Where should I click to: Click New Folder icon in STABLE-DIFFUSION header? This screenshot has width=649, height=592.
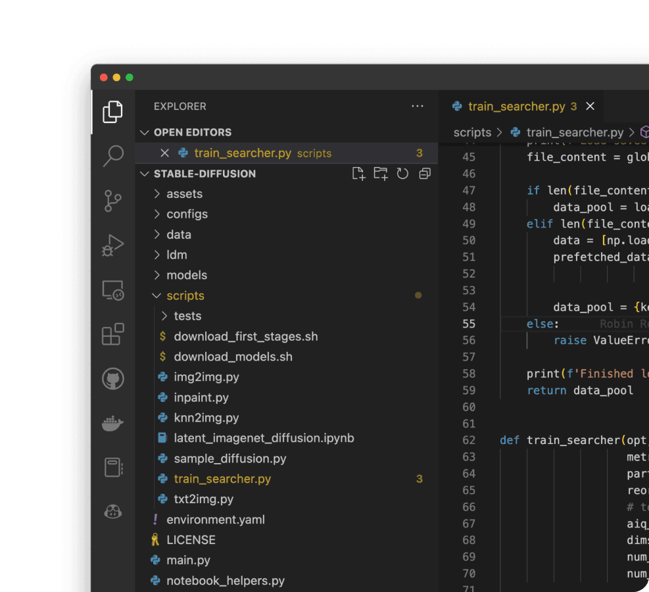(x=380, y=174)
